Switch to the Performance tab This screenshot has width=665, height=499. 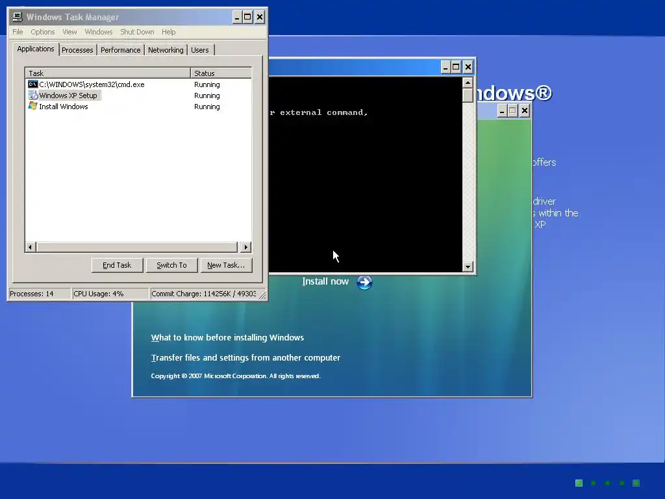(x=120, y=50)
